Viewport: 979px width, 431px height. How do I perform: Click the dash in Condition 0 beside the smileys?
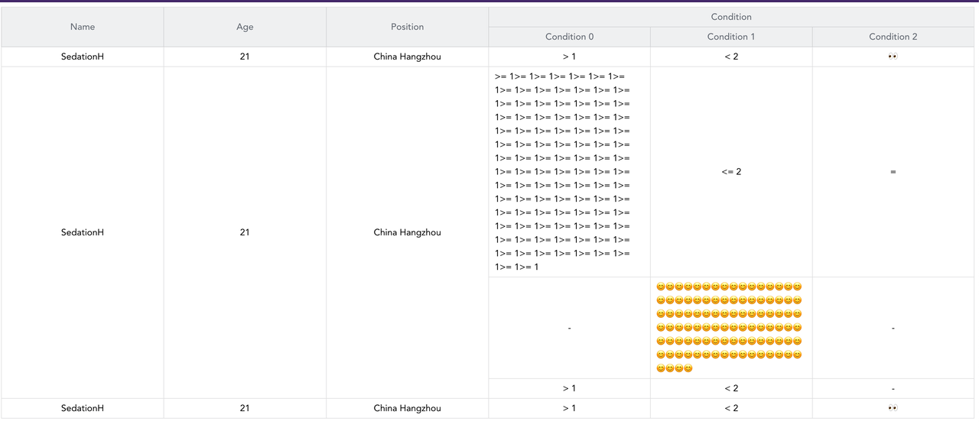point(569,328)
